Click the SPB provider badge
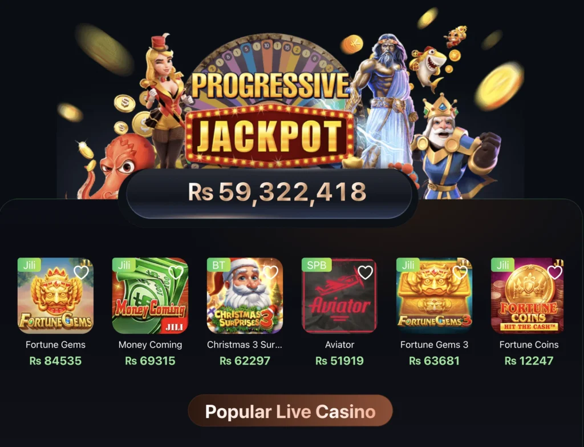The height and width of the screenshot is (447, 584). [317, 265]
